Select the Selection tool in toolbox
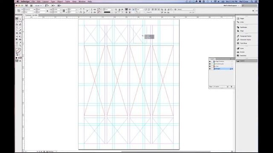 tap(17, 19)
